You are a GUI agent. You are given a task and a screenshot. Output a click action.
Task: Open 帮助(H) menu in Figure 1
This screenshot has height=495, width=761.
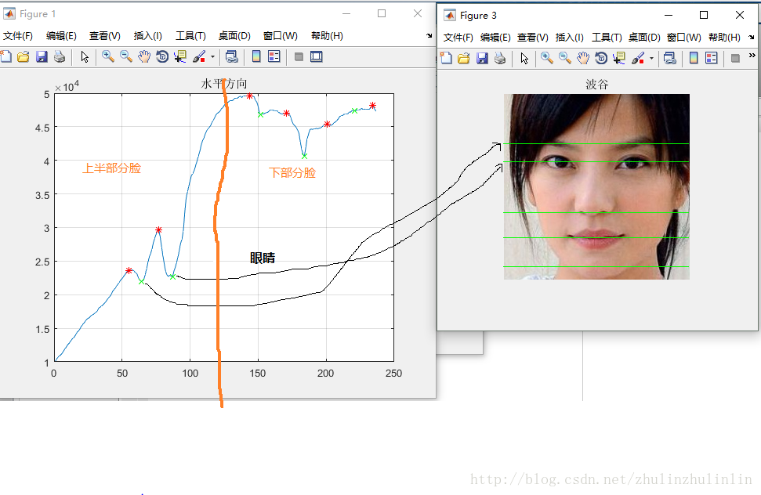point(327,36)
